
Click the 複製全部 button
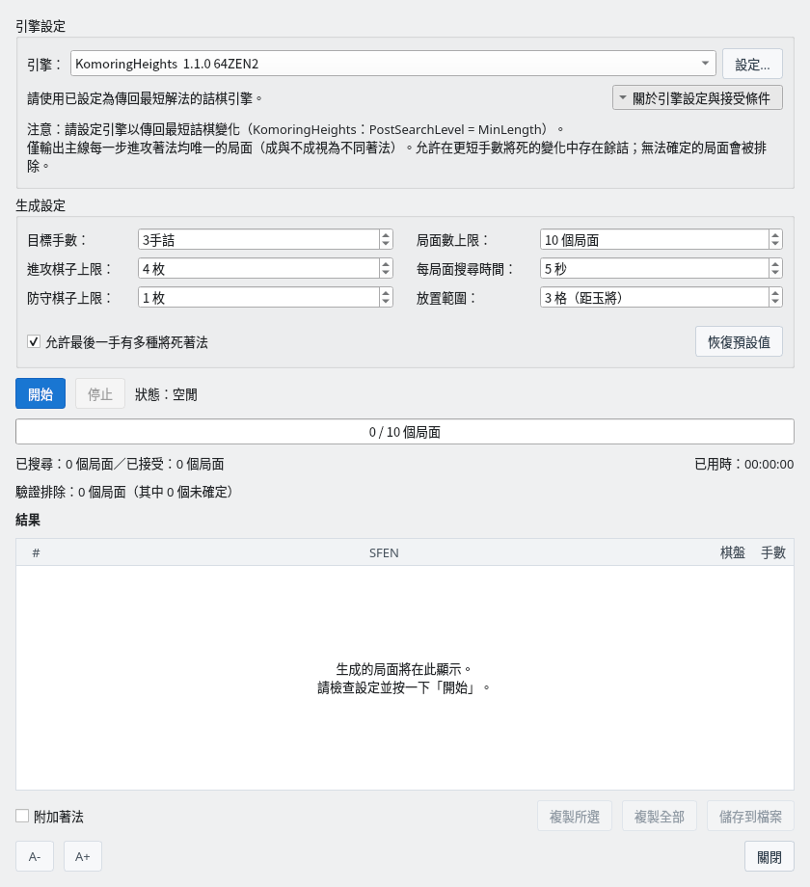[660, 817]
